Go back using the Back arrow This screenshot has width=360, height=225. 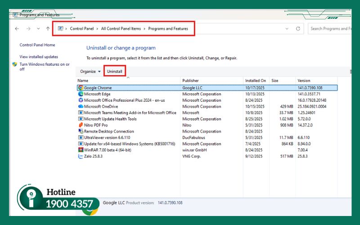tap(17, 28)
